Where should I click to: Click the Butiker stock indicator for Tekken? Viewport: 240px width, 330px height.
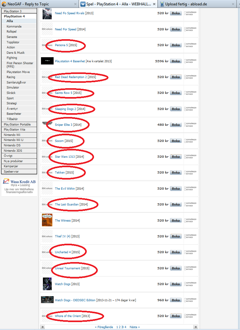pyautogui.click(x=189, y=174)
